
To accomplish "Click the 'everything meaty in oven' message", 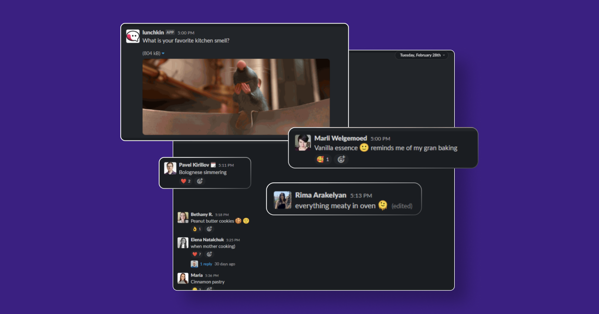I will (335, 206).
